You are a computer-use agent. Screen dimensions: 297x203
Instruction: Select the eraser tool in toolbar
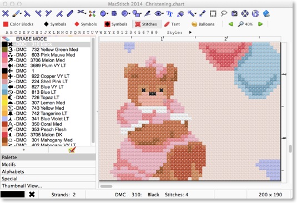pyautogui.click(x=266, y=14)
